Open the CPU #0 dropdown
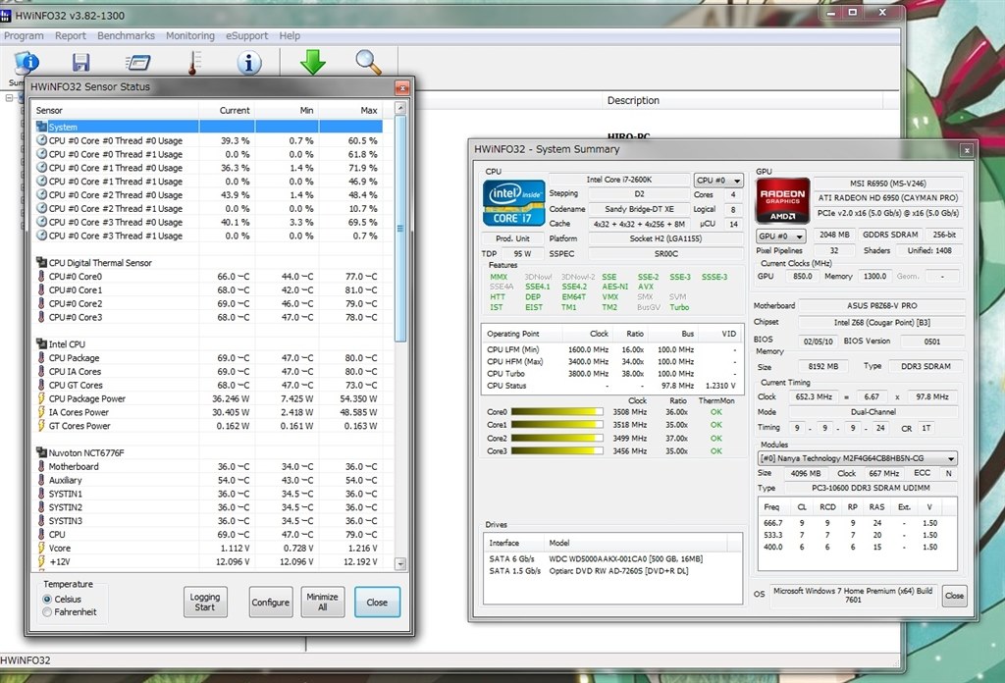 (718, 181)
